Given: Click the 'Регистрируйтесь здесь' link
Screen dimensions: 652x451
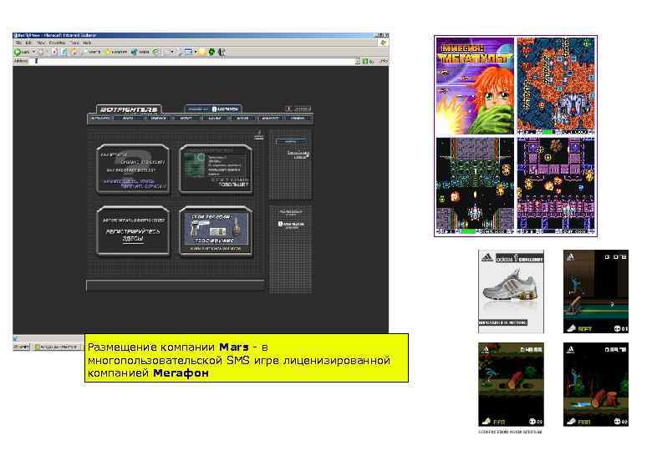Looking at the screenshot, I should [x=133, y=235].
